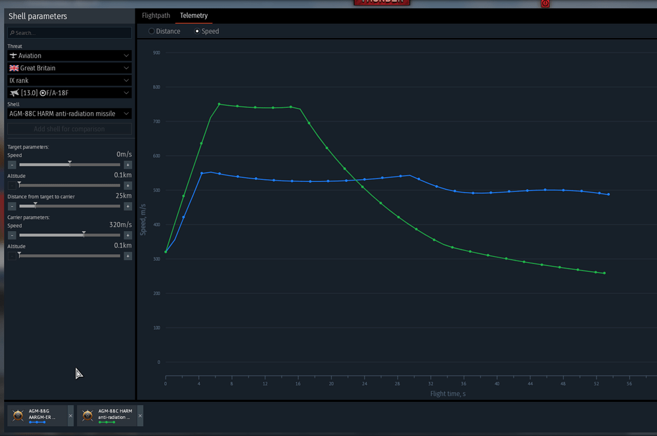Decrease carrier Speed with minus button
657x436 pixels.
12,235
